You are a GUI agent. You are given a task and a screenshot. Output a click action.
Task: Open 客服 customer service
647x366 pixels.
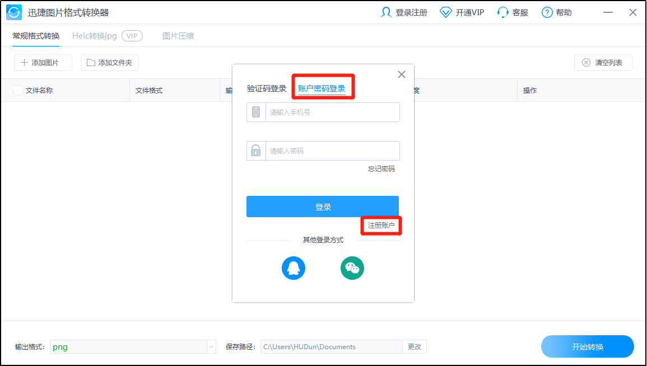513,12
